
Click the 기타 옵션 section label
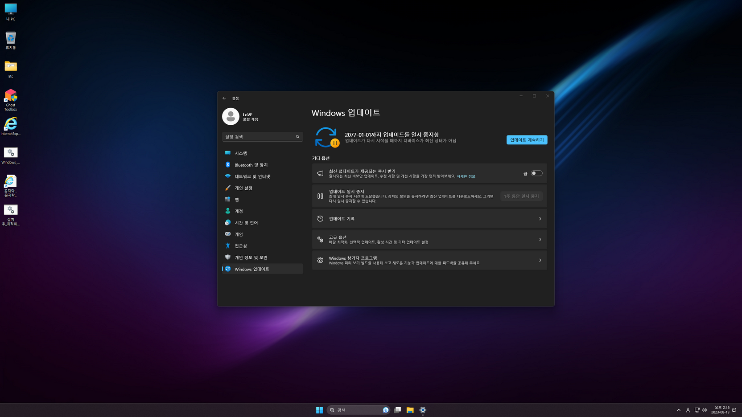click(321, 158)
